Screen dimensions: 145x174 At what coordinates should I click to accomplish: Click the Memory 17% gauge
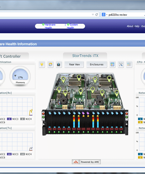tap(20, 76)
